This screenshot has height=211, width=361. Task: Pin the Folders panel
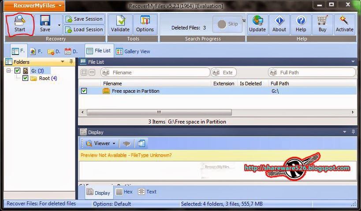point(71,62)
